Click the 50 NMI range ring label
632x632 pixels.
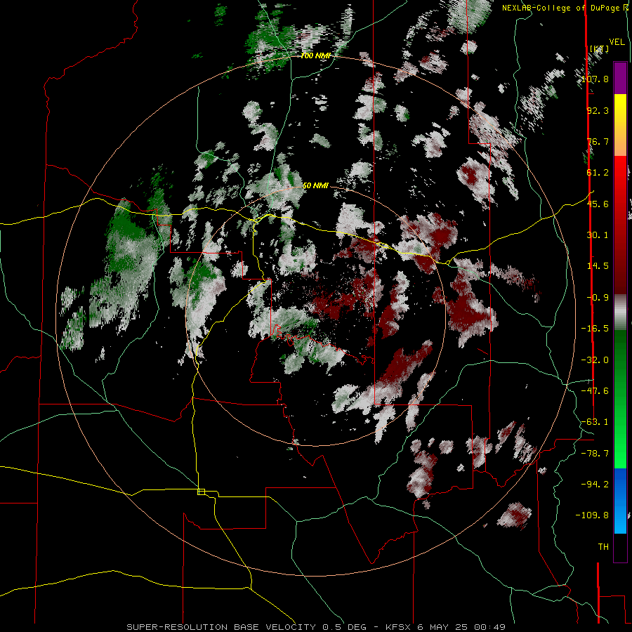(x=315, y=185)
